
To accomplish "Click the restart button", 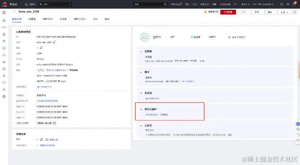I will click(270, 12).
